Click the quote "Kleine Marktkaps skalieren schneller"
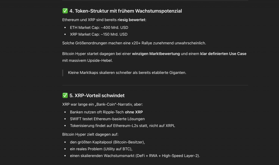 pos(127,73)
